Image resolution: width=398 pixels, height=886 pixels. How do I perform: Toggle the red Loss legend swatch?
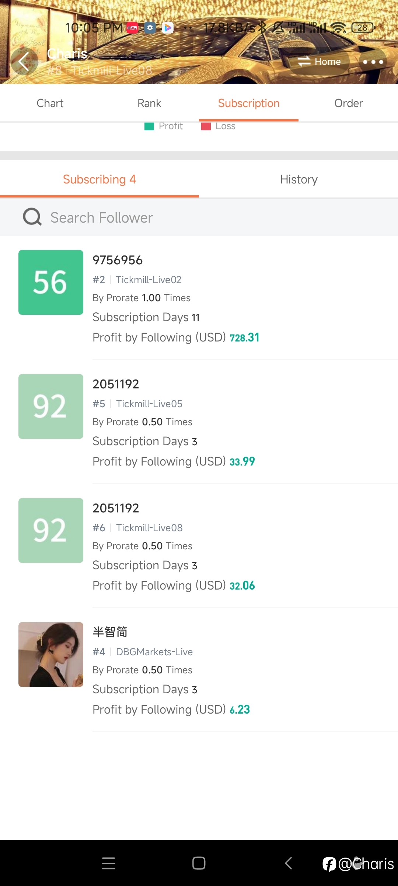[x=206, y=127]
